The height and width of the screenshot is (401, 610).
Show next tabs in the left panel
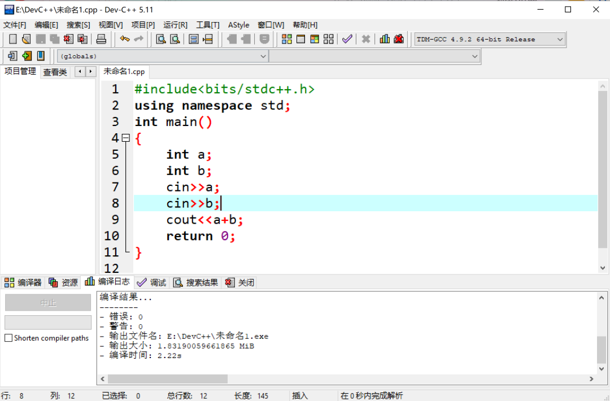(90, 72)
